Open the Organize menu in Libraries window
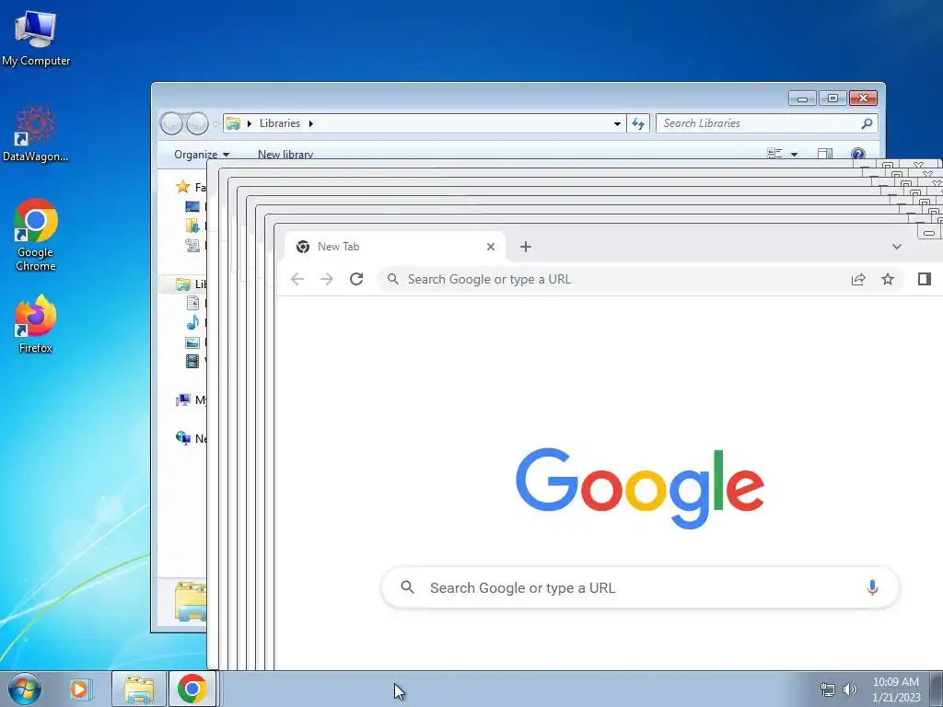Screen dimensions: 943x707 click(x=202, y=155)
